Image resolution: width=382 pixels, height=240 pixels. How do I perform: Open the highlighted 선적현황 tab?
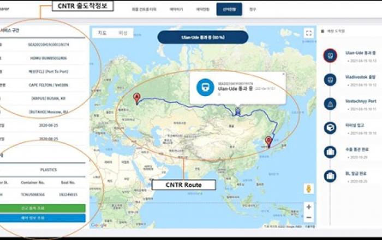[229, 9]
